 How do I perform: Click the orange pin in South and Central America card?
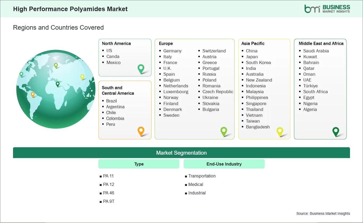point(141,131)
